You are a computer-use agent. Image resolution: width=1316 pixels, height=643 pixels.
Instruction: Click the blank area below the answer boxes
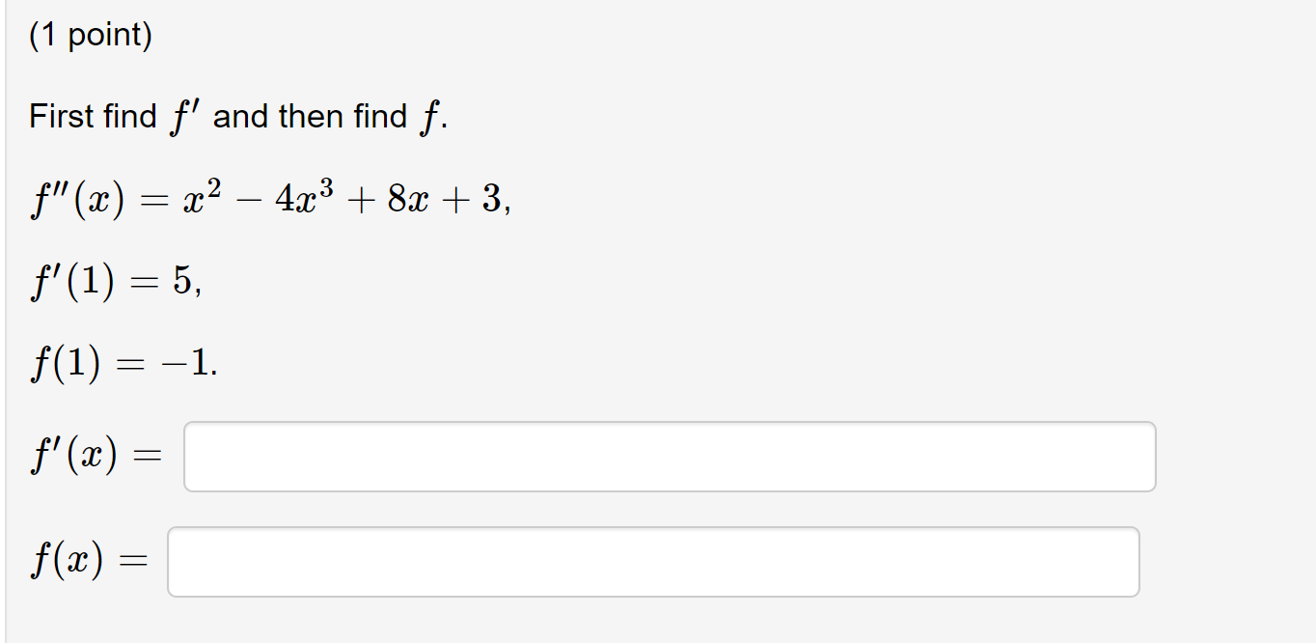(656, 623)
